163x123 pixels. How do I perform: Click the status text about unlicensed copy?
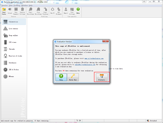click(25, 121)
